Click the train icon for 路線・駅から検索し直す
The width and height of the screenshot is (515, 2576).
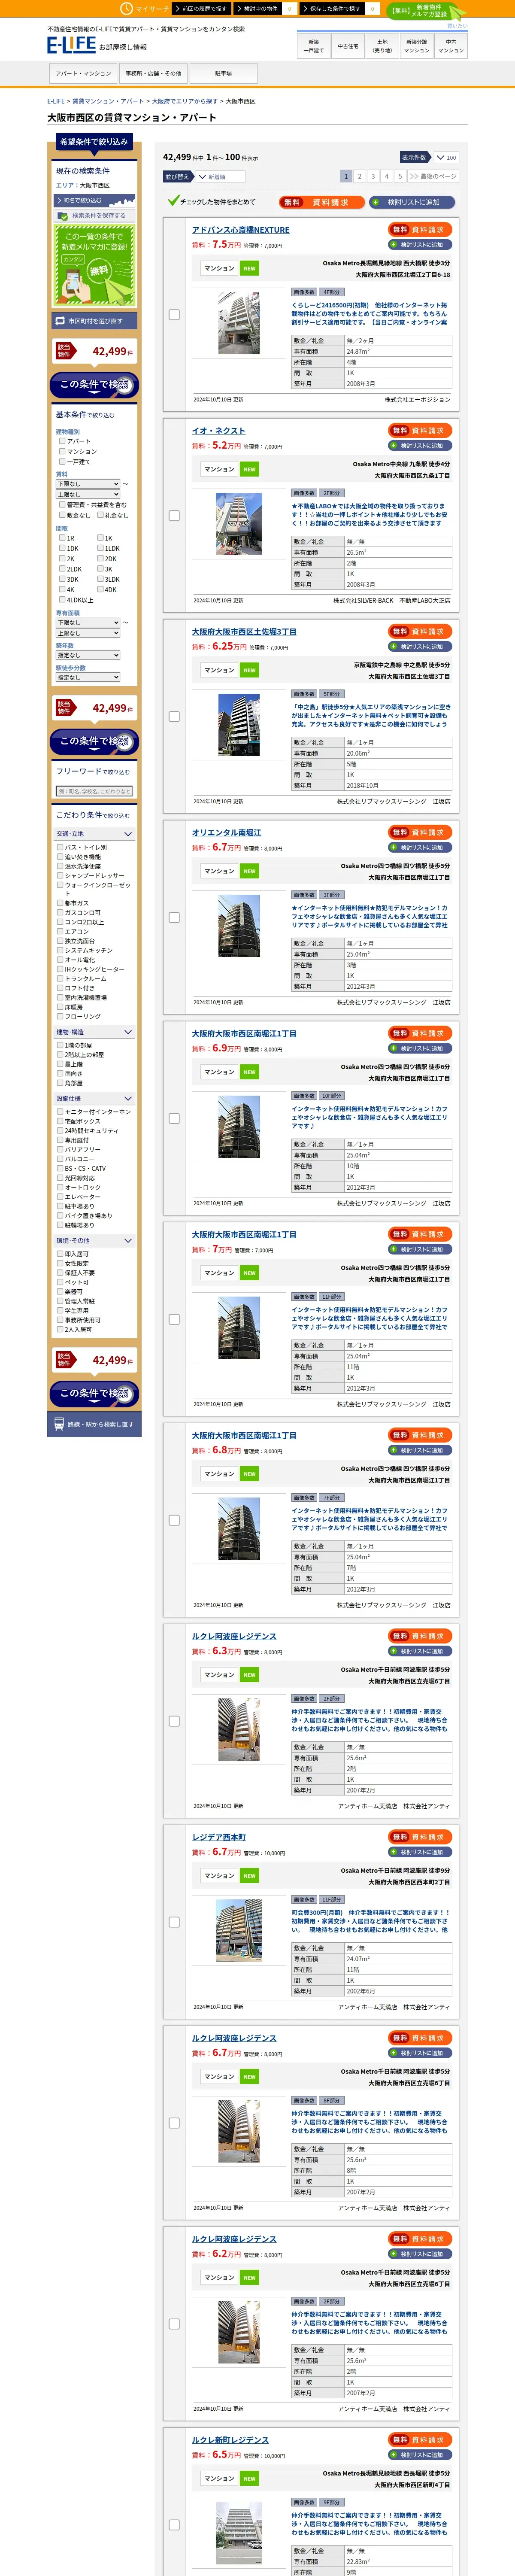point(59,1424)
